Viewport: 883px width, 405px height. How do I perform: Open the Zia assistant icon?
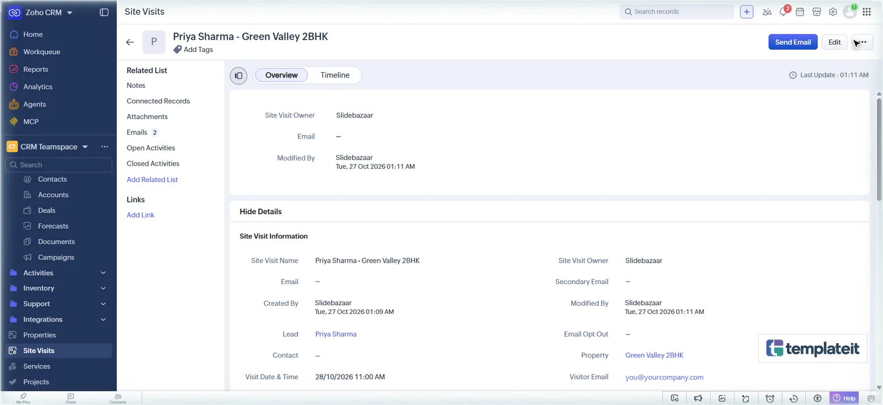point(767,12)
